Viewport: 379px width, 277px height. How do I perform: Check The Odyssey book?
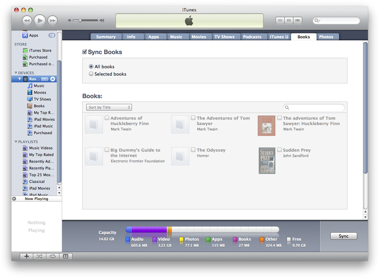point(193,150)
